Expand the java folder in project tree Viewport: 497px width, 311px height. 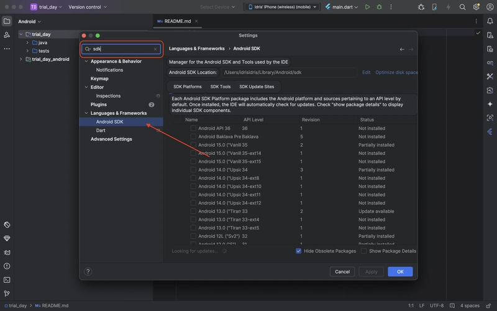click(27, 42)
